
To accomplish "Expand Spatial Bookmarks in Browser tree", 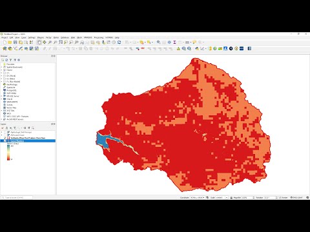I will tap(2, 67).
